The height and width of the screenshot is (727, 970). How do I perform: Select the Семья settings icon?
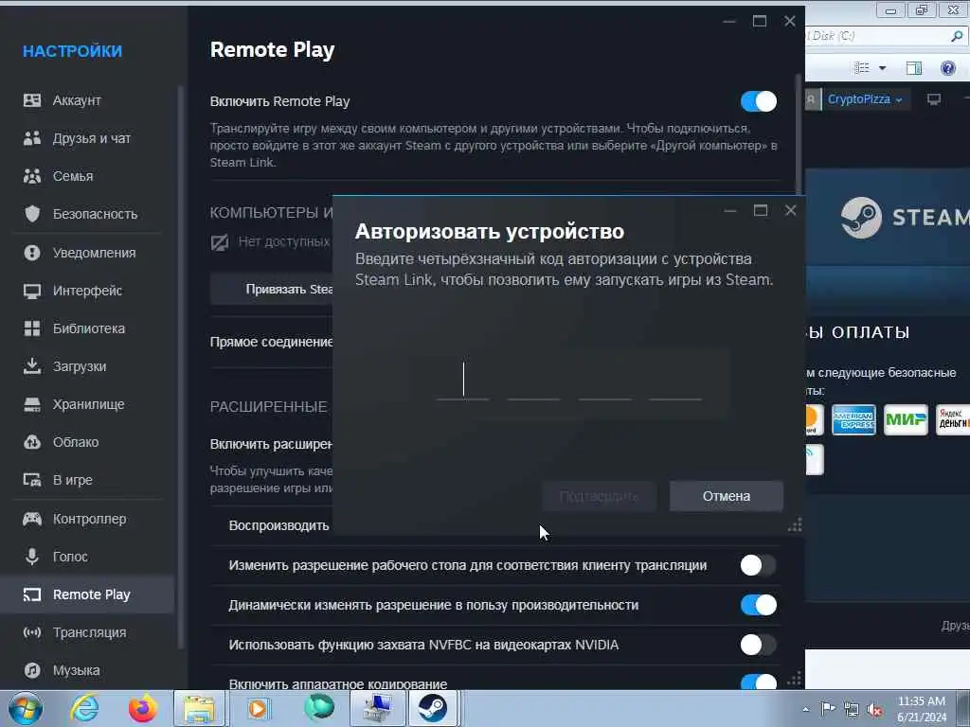click(x=32, y=176)
